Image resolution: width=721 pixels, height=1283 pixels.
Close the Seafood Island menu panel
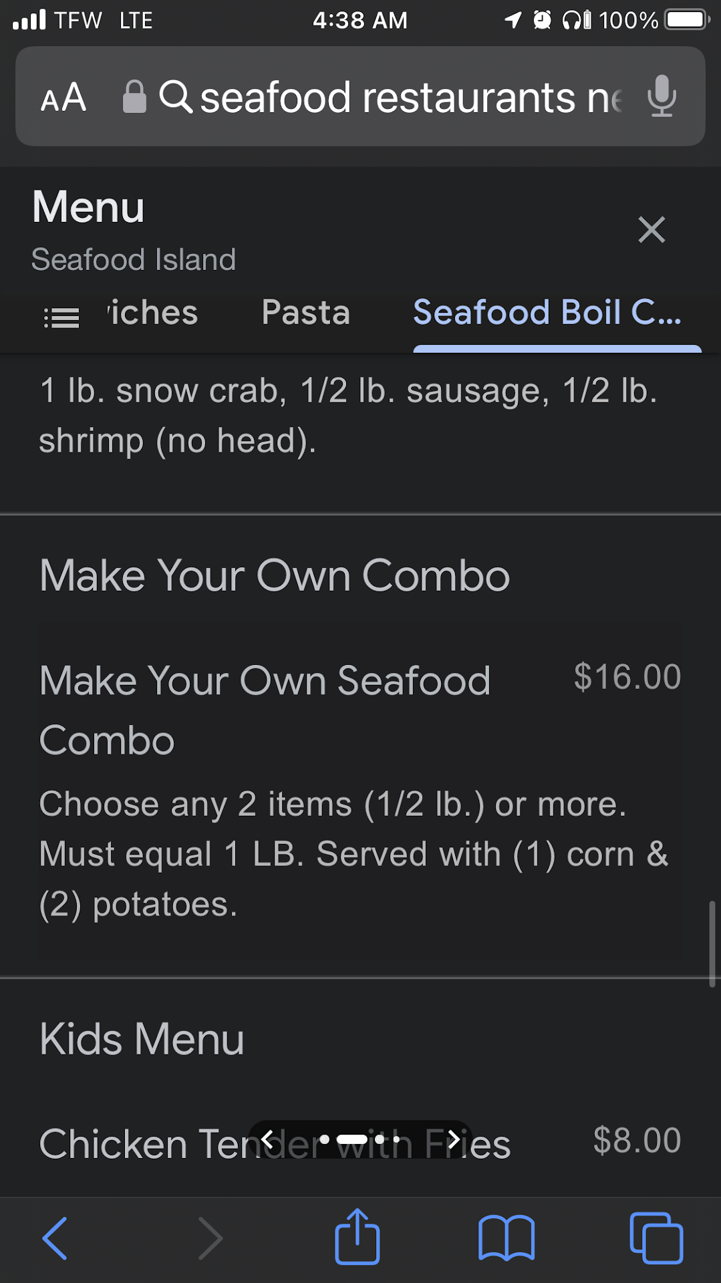pos(651,230)
